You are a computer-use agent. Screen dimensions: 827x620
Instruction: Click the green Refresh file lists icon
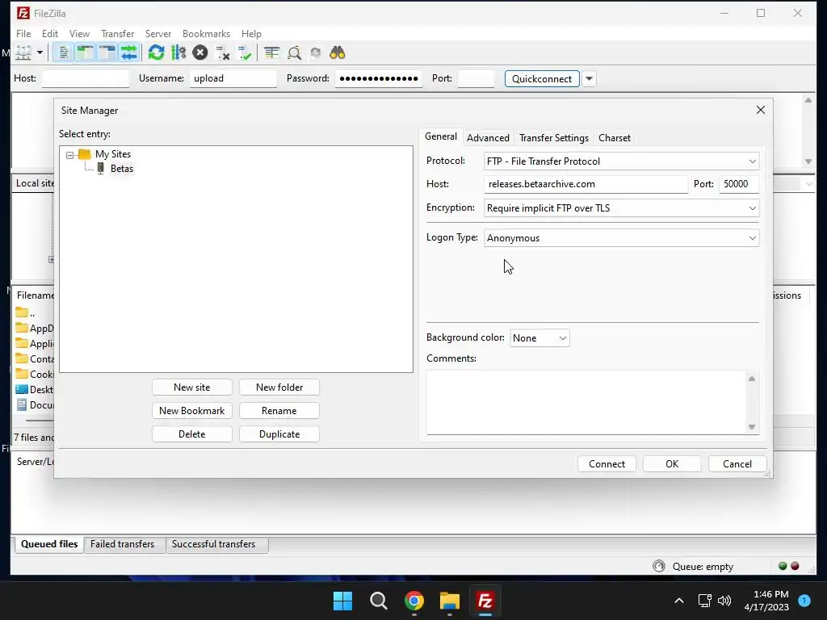(x=156, y=52)
